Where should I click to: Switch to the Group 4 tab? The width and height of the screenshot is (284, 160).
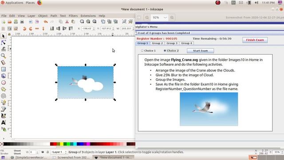[x=186, y=43]
